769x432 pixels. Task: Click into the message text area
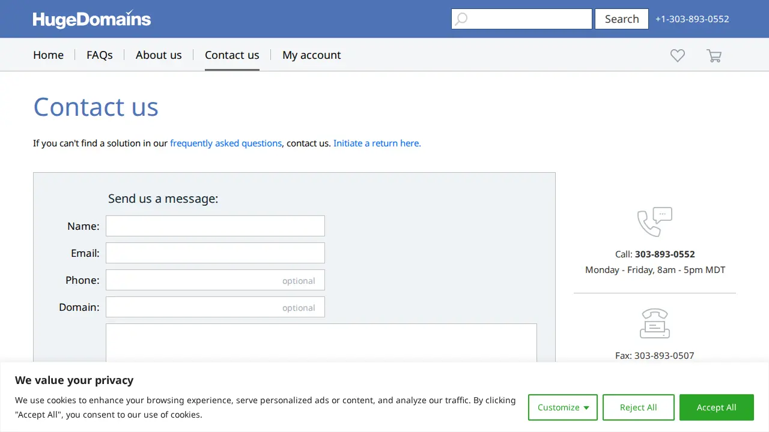[x=321, y=343]
